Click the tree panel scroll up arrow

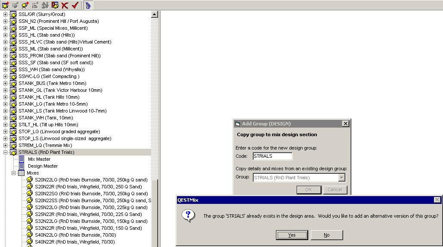[155, 15]
